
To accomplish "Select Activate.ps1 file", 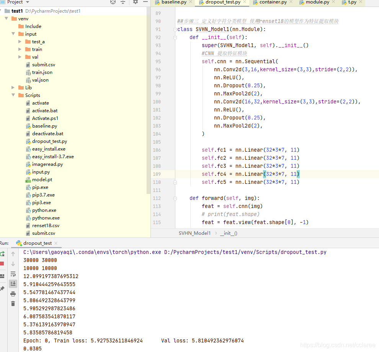I will coord(45,118).
